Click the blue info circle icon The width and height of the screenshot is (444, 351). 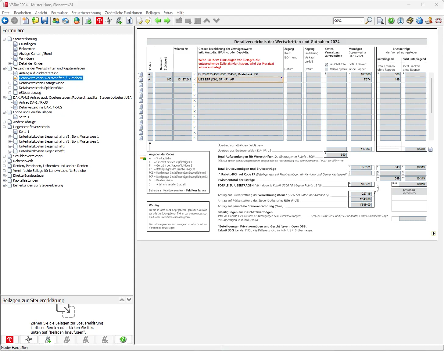click(401, 21)
